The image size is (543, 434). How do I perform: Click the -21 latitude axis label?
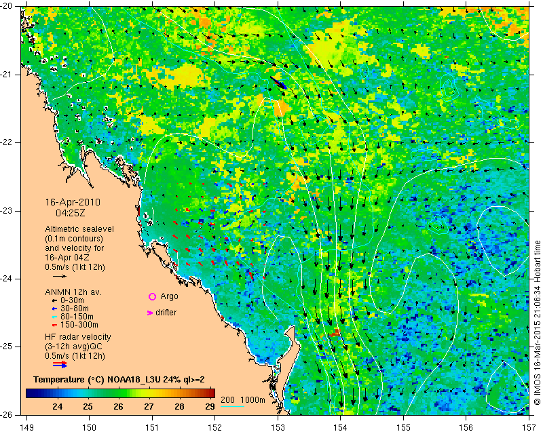pyautogui.click(x=7, y=75)
